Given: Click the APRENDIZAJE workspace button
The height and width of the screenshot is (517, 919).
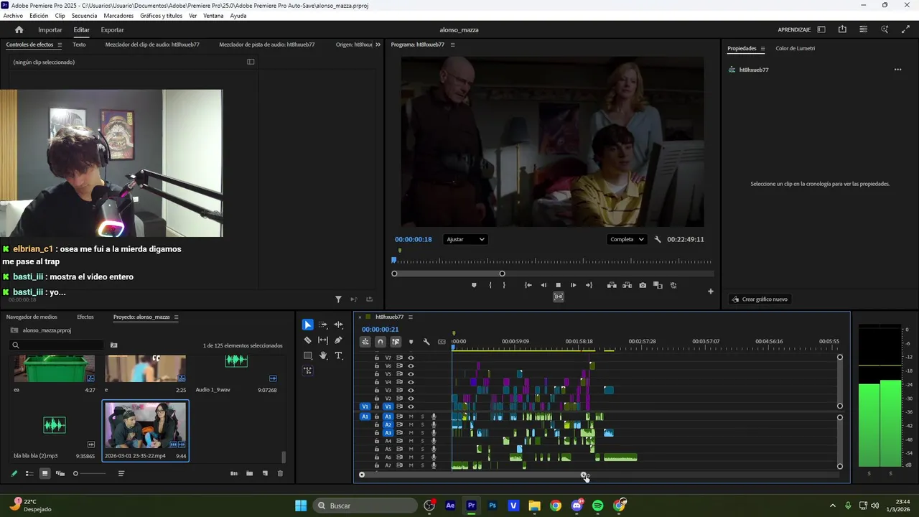Looking at the screenshot, I should [x=794, y=30].
